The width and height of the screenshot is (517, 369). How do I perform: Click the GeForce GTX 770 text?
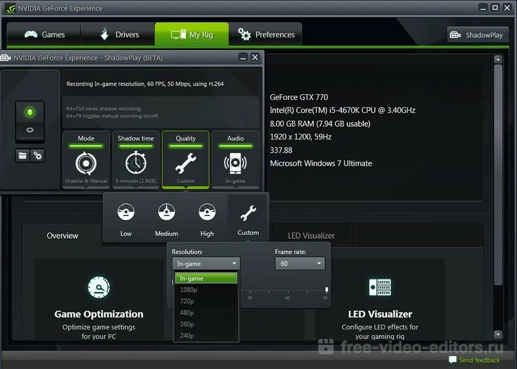click(x=299, y=97)
